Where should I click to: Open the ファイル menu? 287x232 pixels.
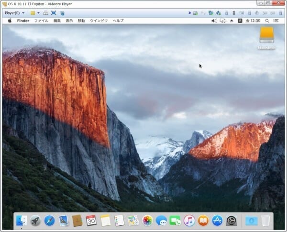click(41, 21)
